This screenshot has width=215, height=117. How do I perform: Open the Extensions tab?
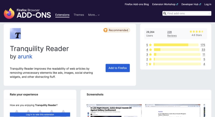click(62, 15)
